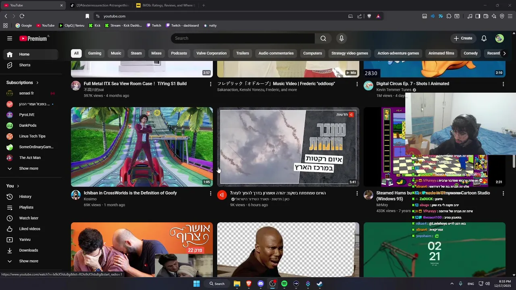This screenshot has height=290, width=516.
Task: Open Discord from the taskbar
Action: click(x=260, y=284)
